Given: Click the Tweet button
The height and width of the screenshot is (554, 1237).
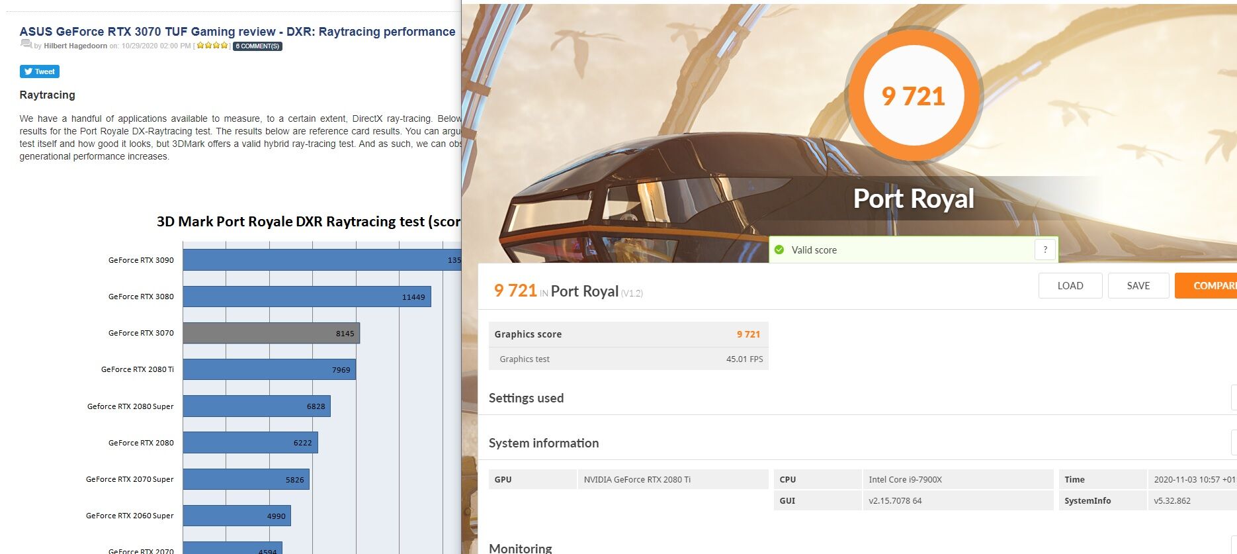Looking at the screenshot, I should click(x=40, y=71).
